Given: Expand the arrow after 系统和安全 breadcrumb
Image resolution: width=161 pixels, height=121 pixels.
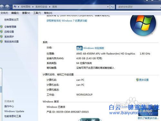Looking at the screenshot, I should 50,7.
